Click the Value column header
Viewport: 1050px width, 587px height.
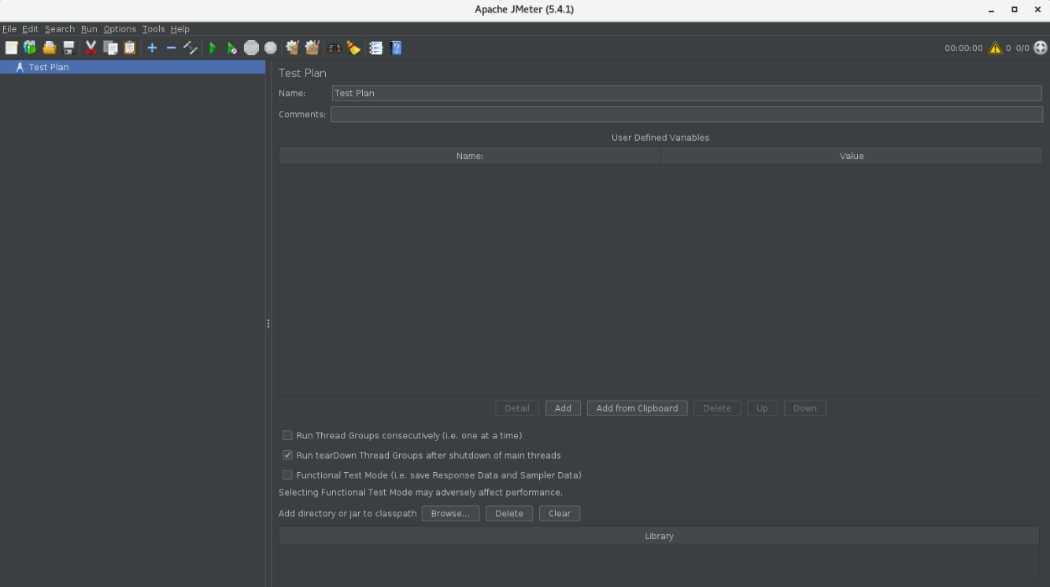(x=852, y=156)
